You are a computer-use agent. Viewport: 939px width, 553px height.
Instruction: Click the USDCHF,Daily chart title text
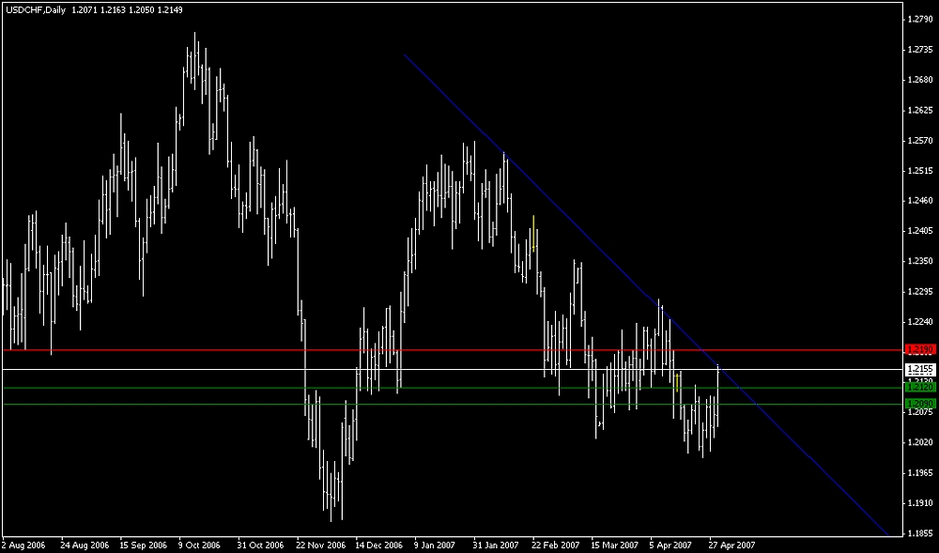pyautogui.click(x=35, y=8)
